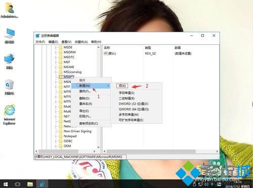Click the tree pane scroll-down arrow
Viewport: 253px width, 188px height.
point(98,147)
